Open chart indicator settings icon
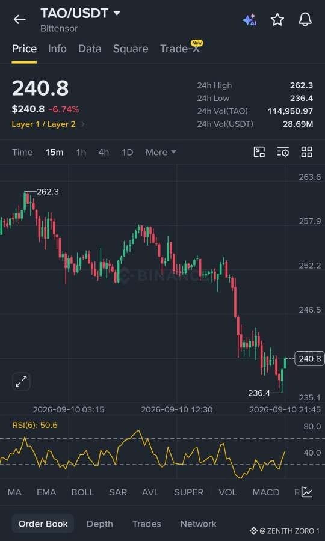This screenshot has height=541, width=325. coord(283,152)
